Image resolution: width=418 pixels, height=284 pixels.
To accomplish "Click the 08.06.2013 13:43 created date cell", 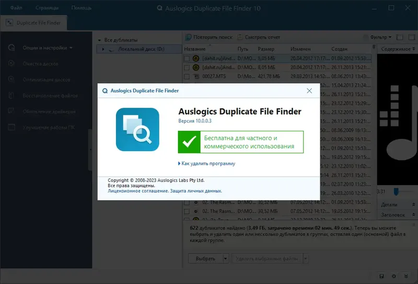I will pyautogui.click(x=351, y=76).
